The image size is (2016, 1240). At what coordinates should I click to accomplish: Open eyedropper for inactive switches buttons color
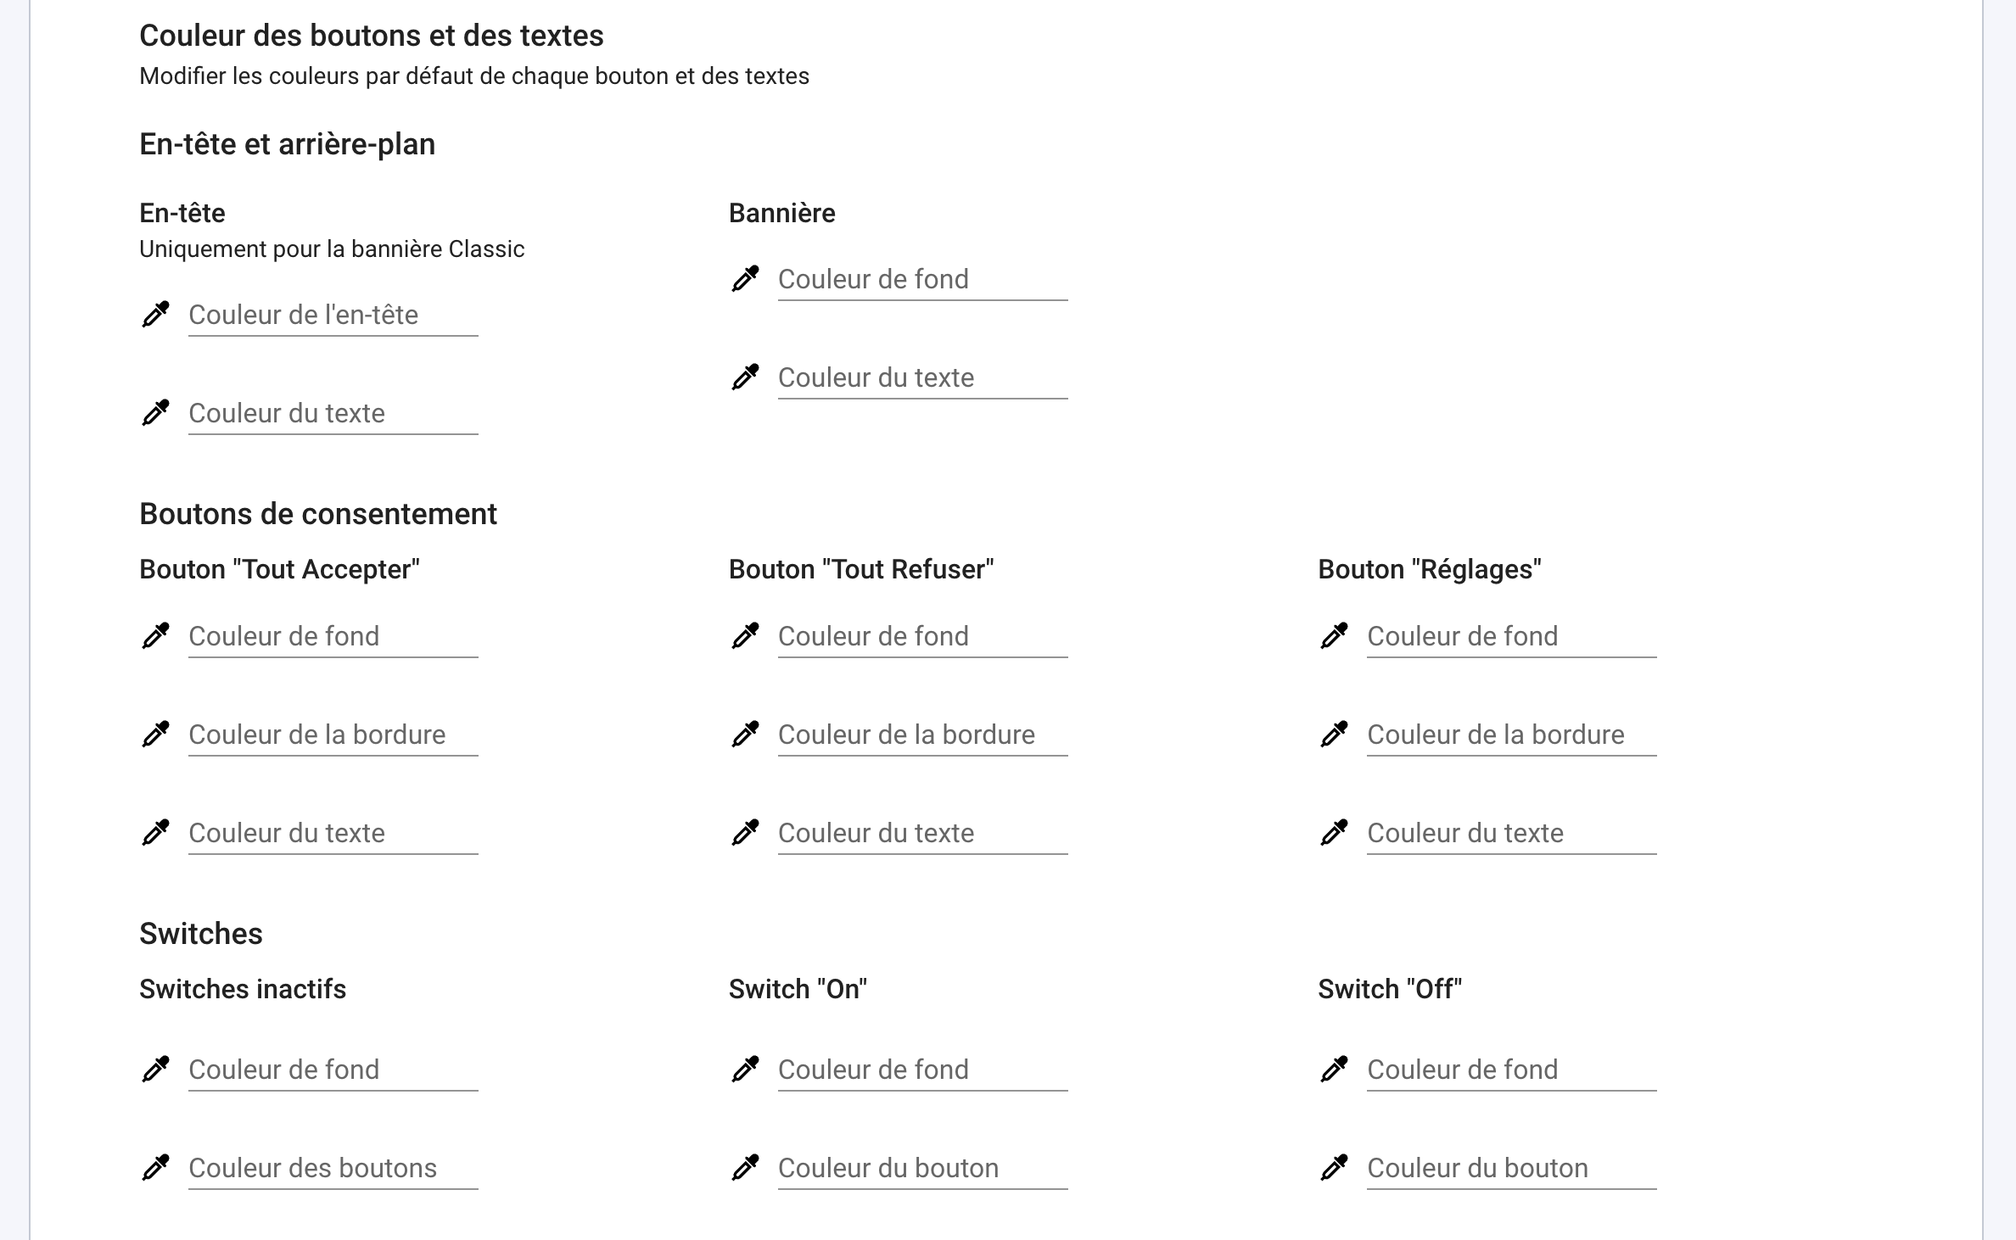pyautogui.click(x=155, y=1168)
